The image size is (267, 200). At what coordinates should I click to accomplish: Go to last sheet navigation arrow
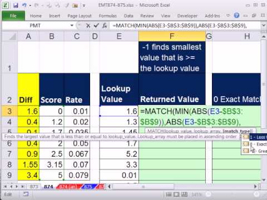pos(22,187)
